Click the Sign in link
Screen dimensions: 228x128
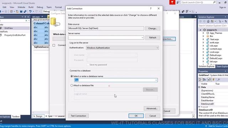(222, 7)
